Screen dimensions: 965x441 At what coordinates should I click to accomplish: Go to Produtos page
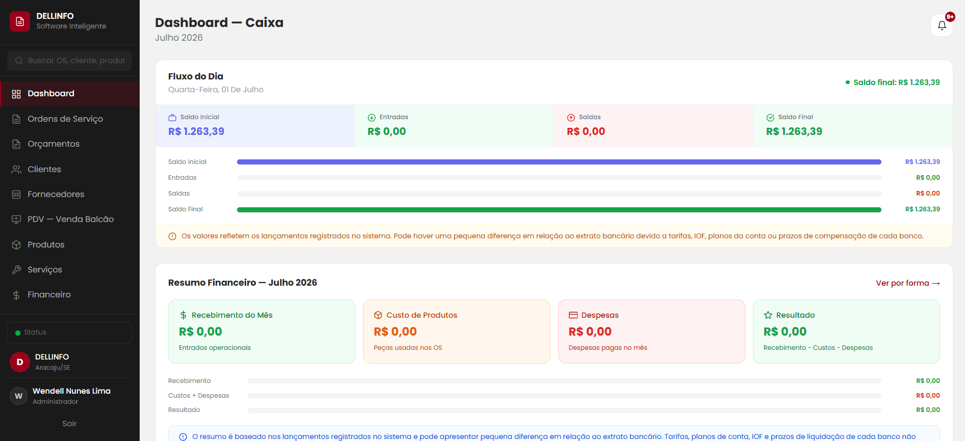(70, 244)
